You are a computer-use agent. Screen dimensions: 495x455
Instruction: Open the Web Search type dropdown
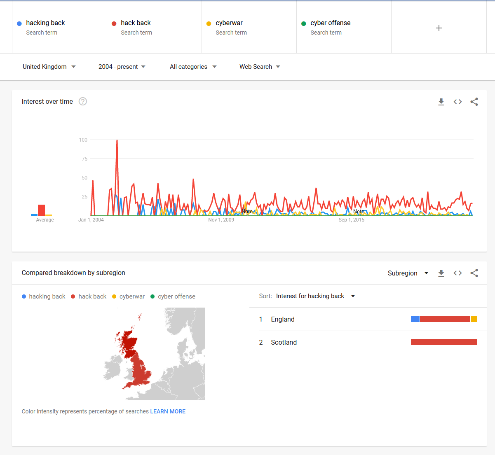tap(260, 67)
